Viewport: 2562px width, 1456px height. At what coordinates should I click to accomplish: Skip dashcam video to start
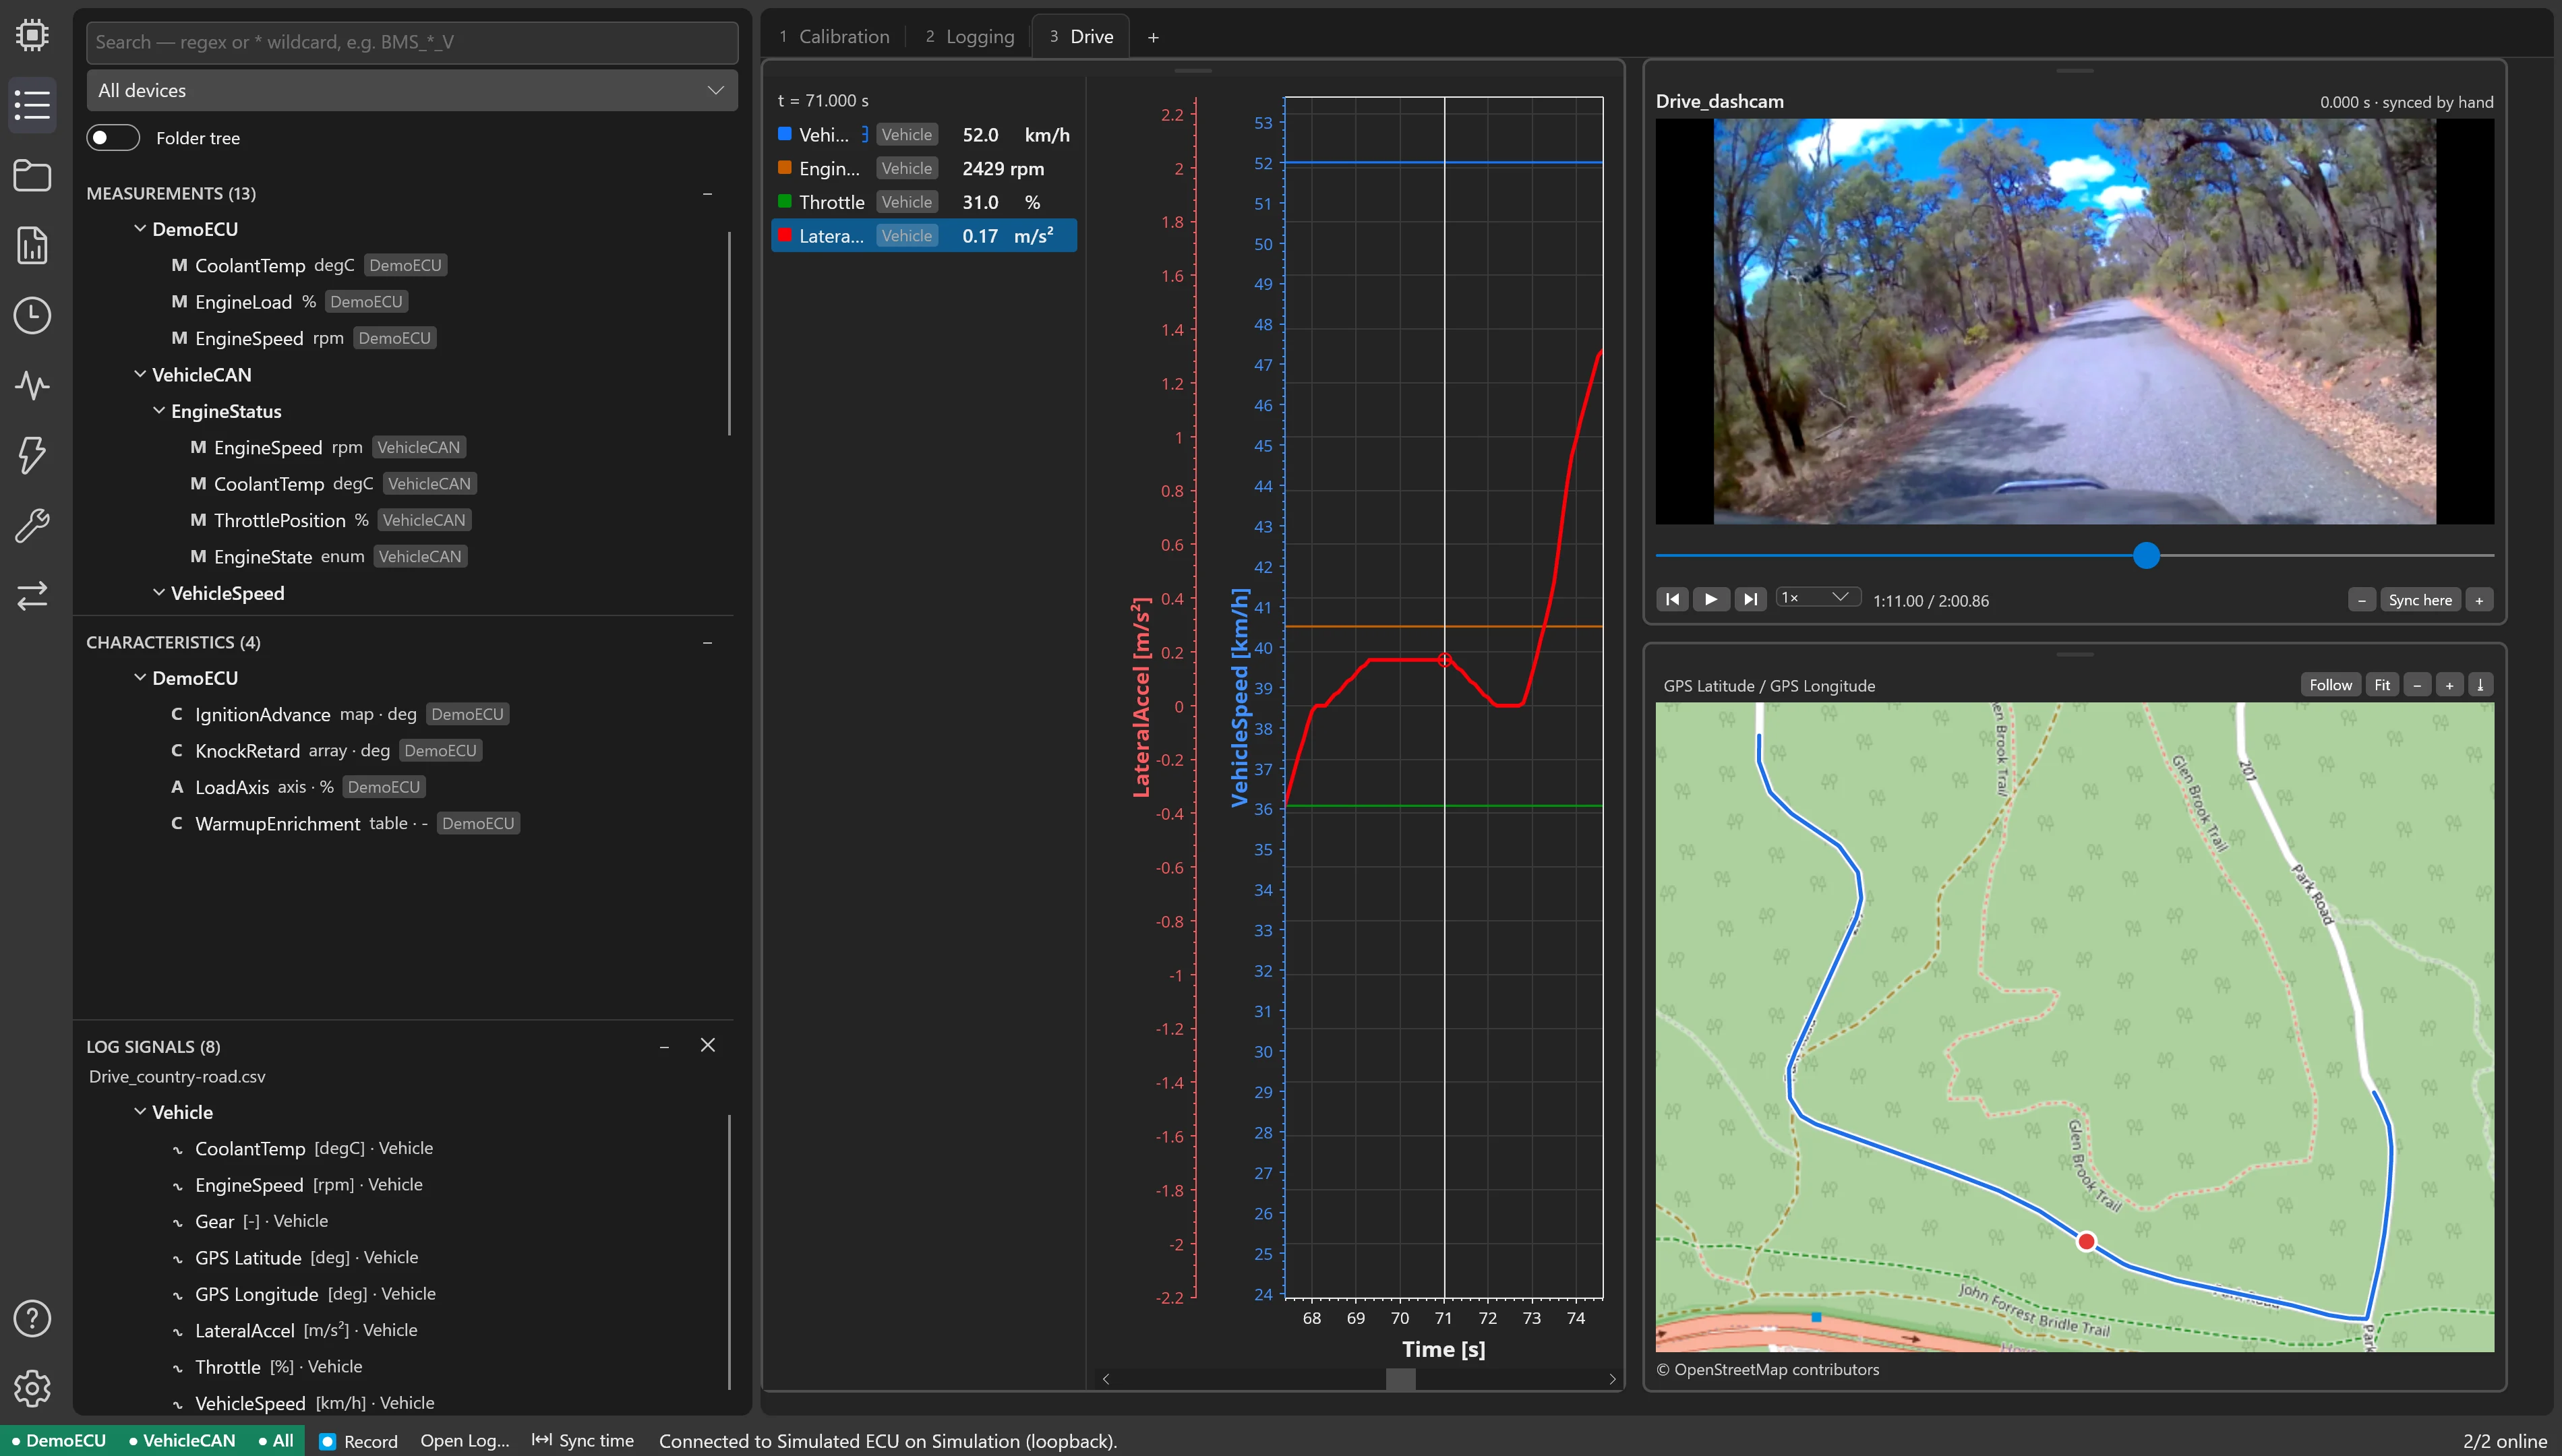point(1672,599)
